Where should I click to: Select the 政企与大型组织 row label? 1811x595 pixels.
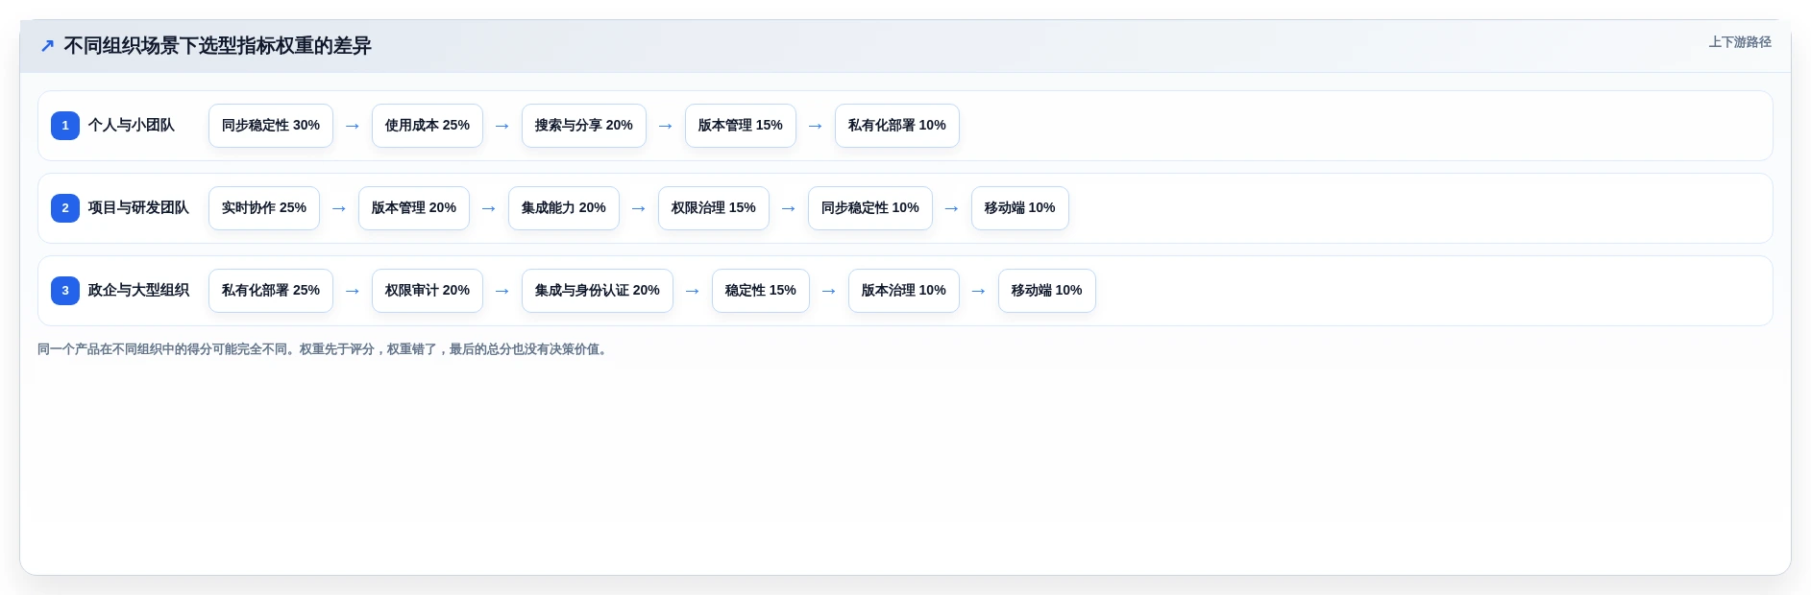pos(138,291)
